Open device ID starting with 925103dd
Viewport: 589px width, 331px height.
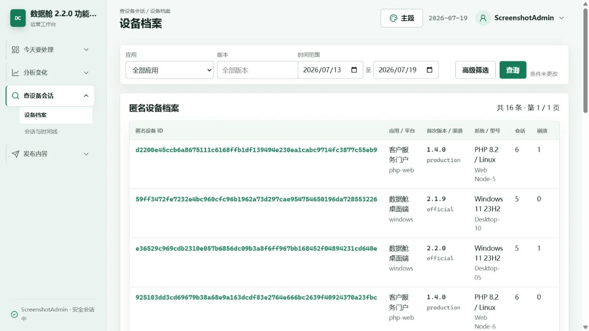[256, 297]
